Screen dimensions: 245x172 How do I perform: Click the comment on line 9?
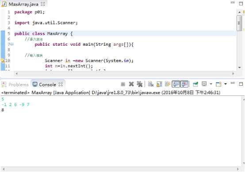(34, 55)
